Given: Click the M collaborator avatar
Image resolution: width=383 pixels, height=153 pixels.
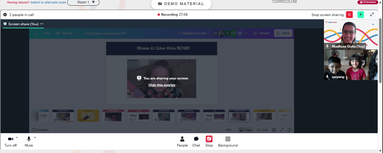Looking at the screenshot, I should pos(240,33).
